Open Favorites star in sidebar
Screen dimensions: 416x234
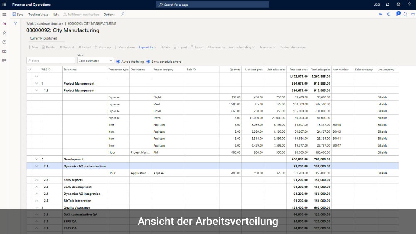tap(5, 33)
